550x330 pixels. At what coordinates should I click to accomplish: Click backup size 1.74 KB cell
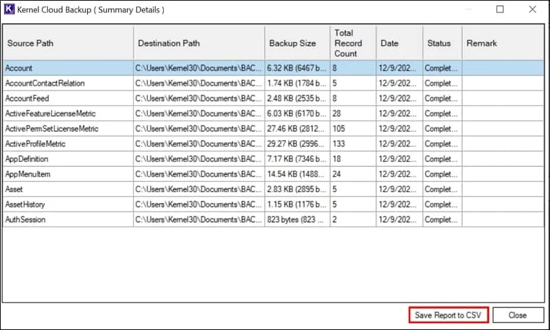(x=298, y=83)
